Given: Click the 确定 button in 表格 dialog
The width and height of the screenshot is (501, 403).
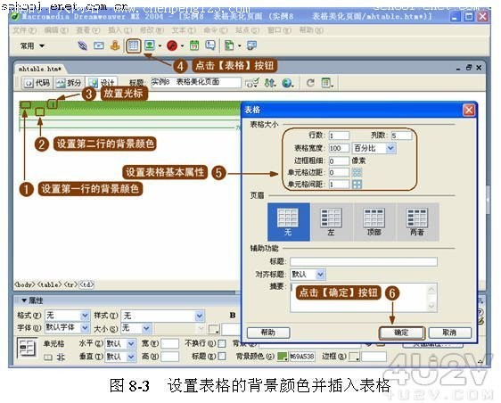Looking at the screenshot, I should (x=402, y=333).
